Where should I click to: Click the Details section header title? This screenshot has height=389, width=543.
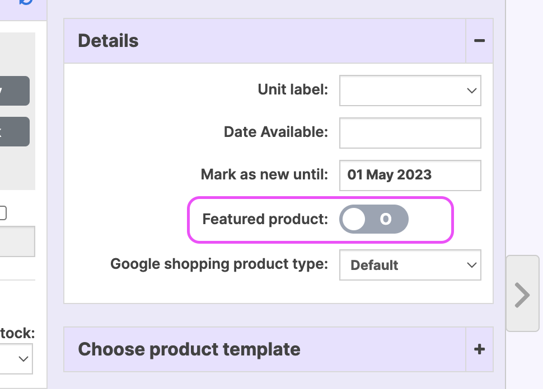(x=109, y=41)
